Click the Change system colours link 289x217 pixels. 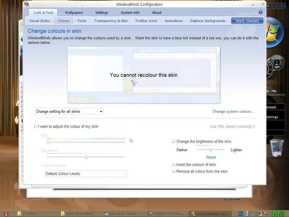point(233,111)
